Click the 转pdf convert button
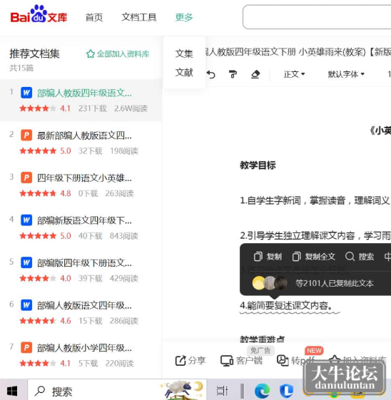This screenshot has height=400, width=391. [x=296, y=361]
